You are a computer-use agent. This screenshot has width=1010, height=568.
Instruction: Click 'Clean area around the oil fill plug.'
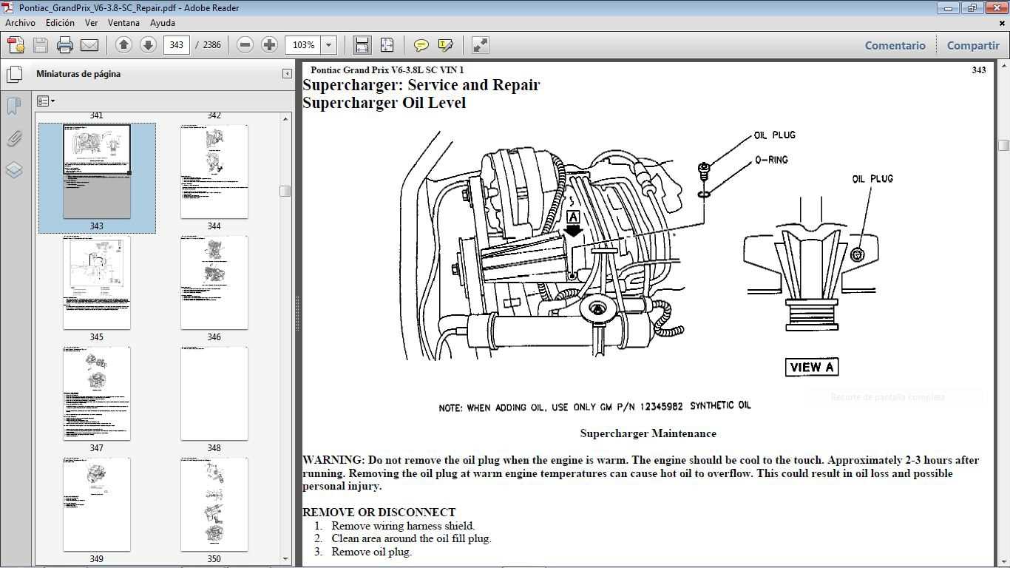[x=411, y=538]
